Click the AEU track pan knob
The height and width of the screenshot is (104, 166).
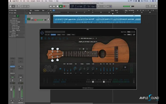pyautogui.click(x=48, y=19)
